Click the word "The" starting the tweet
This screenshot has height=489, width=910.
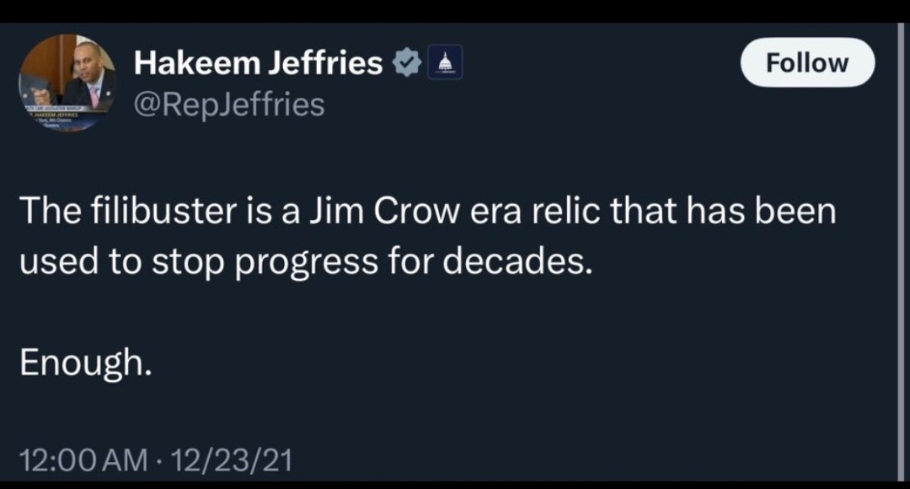click(x=51, y=210)
